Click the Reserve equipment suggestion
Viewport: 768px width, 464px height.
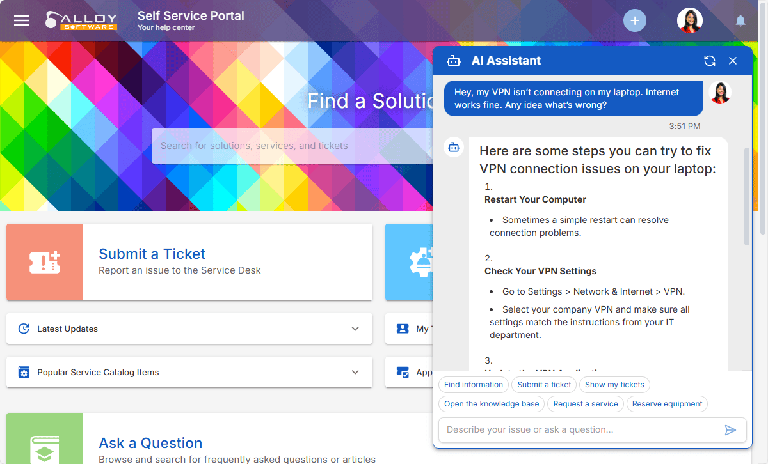click(x=667, y=404)
